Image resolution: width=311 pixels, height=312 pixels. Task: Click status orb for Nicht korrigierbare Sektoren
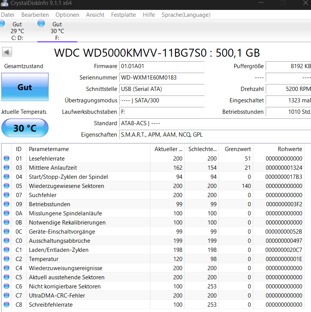pos(6,287)
